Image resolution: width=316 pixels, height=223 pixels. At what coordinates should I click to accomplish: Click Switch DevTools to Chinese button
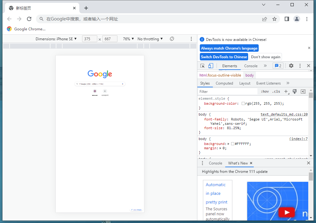click(x=224, y=57)
